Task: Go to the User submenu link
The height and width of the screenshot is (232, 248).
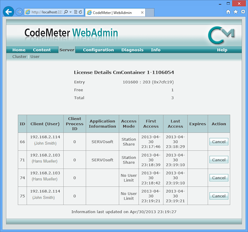Action: click(35, 56)
